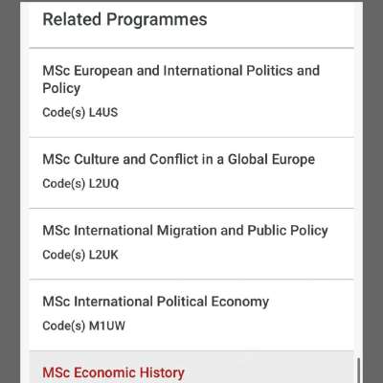Viewport: 383px width, 383px height.
Task: Click the word Policy on the second title line
Action: pyautogui.click(x=61, y=88)
